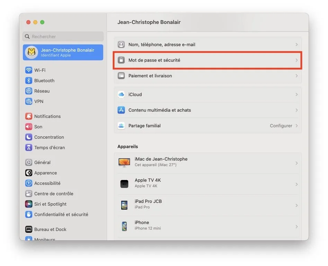Click the "Centre de contrôle" sidebar label

tap(54, 194)
